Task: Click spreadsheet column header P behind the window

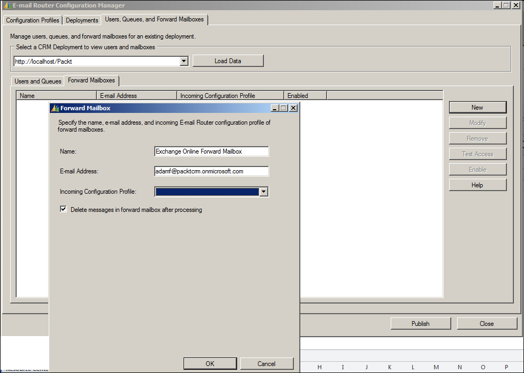Action: pos(506,367)
